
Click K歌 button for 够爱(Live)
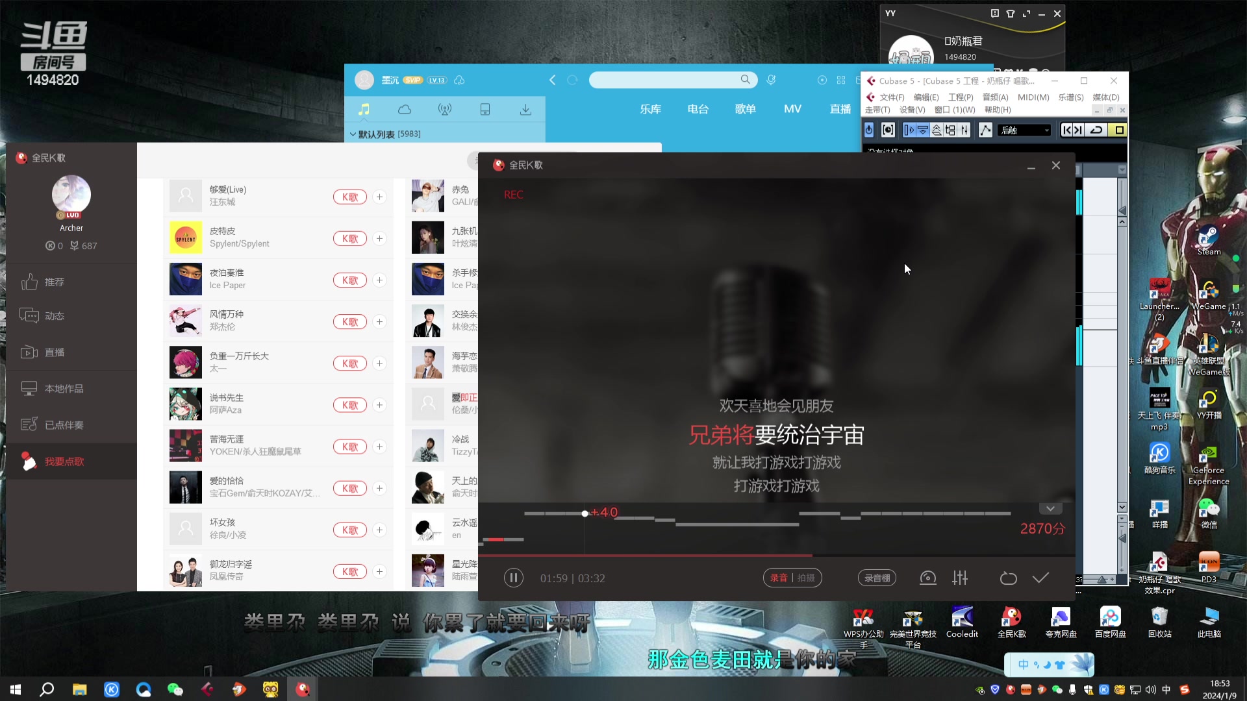(x=350, y=197)
